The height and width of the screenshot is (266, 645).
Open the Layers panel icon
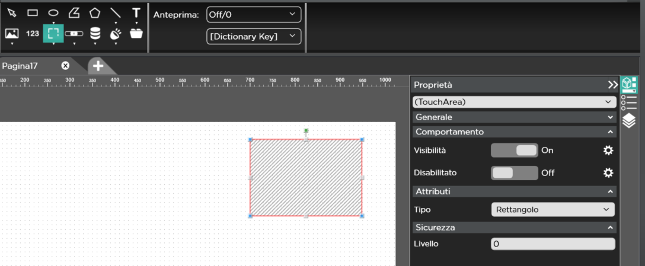point(628,121)
